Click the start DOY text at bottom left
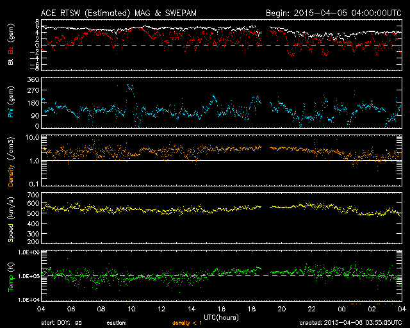410x328 pixels. tap(61, 324)
